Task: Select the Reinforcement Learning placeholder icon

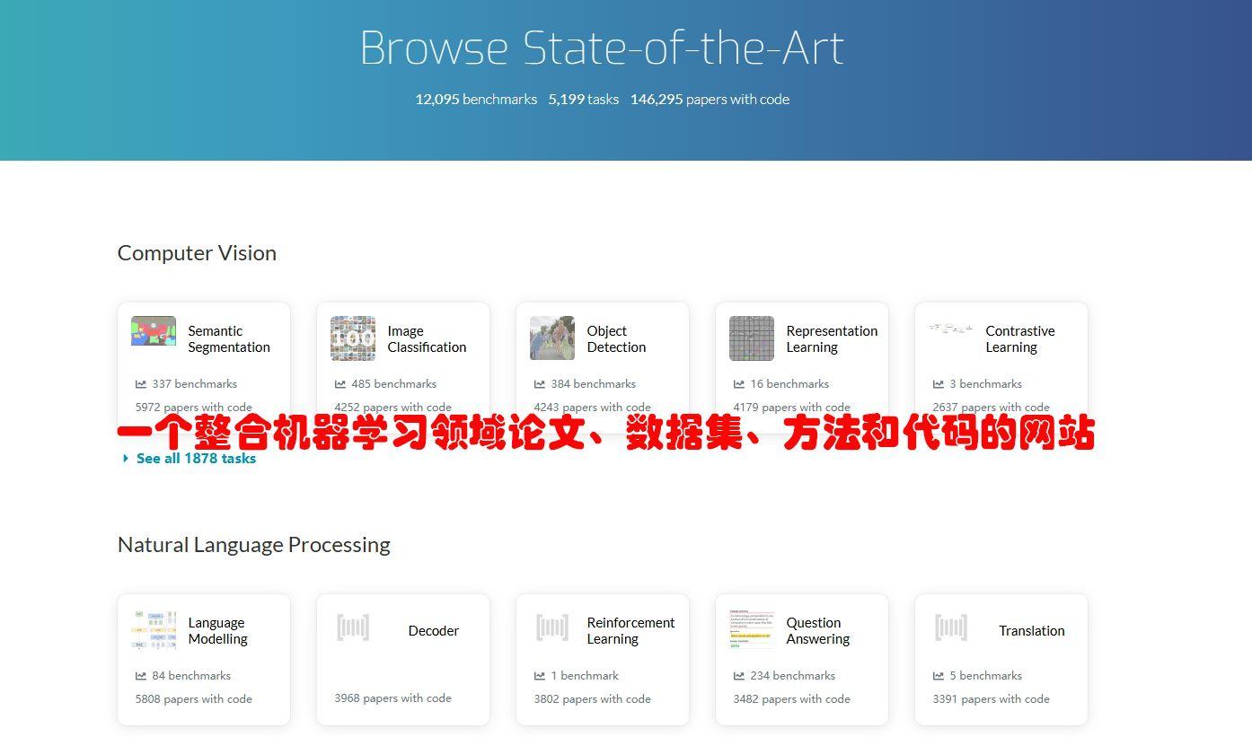Action: click(x=552, y=627)
